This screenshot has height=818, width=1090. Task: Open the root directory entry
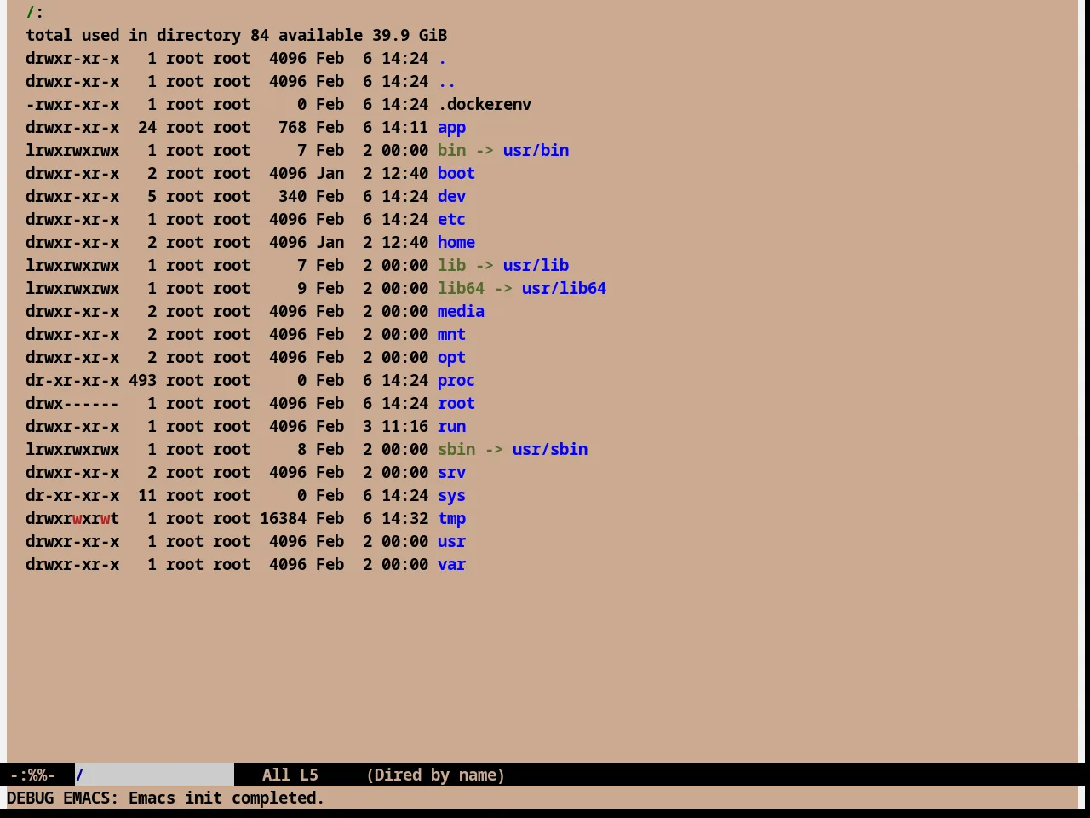tap(456, 404)
